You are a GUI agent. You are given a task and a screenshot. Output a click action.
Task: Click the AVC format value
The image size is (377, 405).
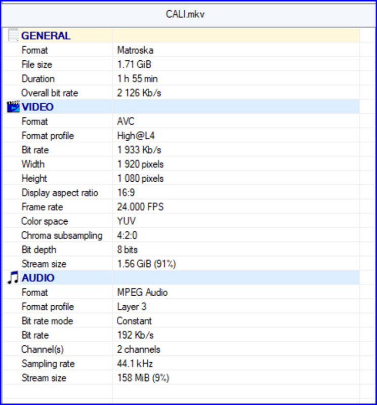125,121
